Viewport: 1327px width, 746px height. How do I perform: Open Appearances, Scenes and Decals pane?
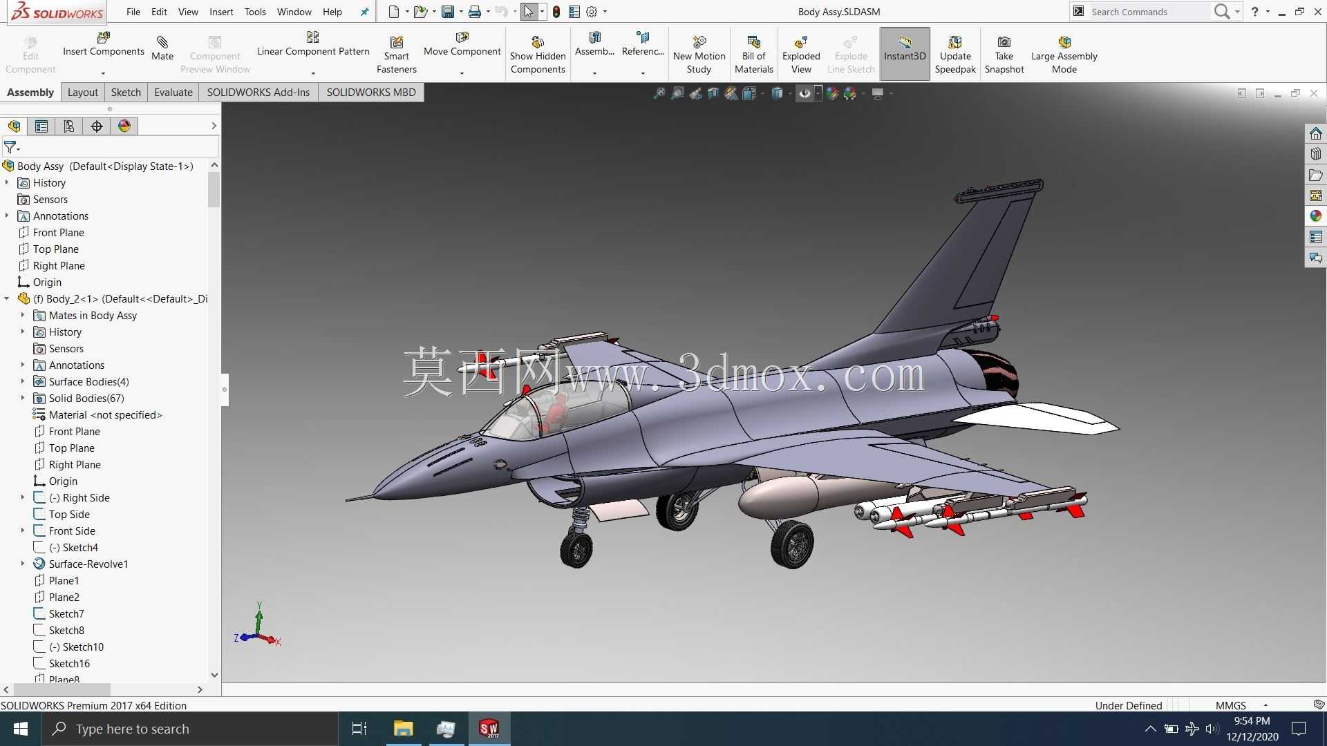[1315, 216]
